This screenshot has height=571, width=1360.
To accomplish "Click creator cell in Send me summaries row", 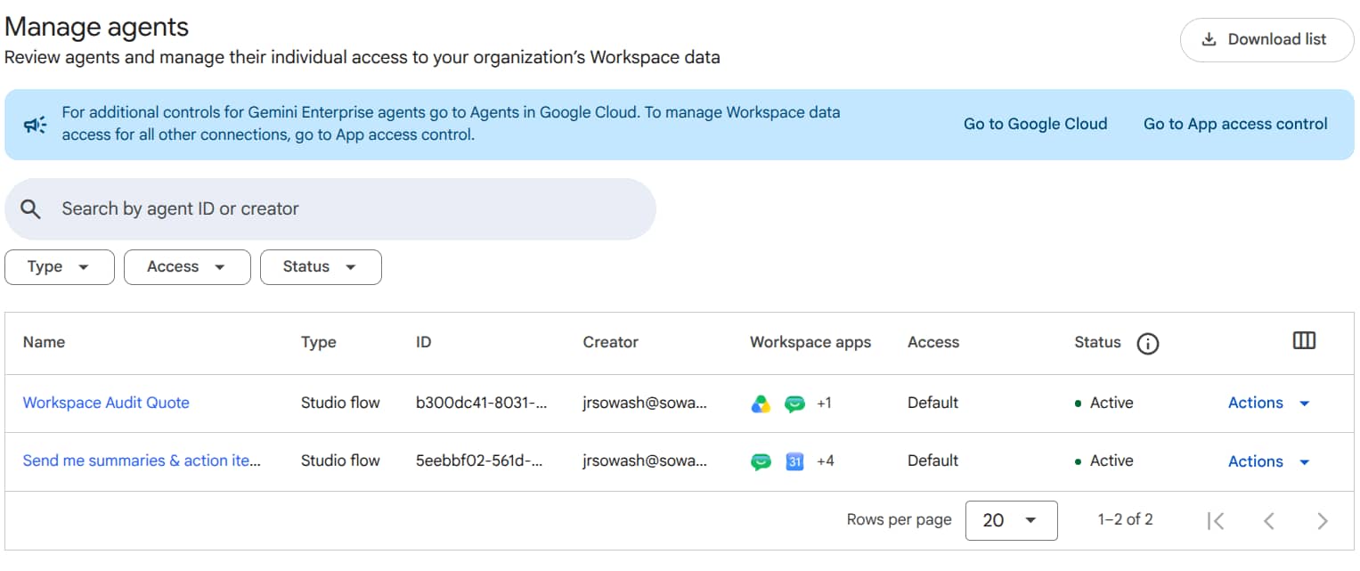I will 645,461.
